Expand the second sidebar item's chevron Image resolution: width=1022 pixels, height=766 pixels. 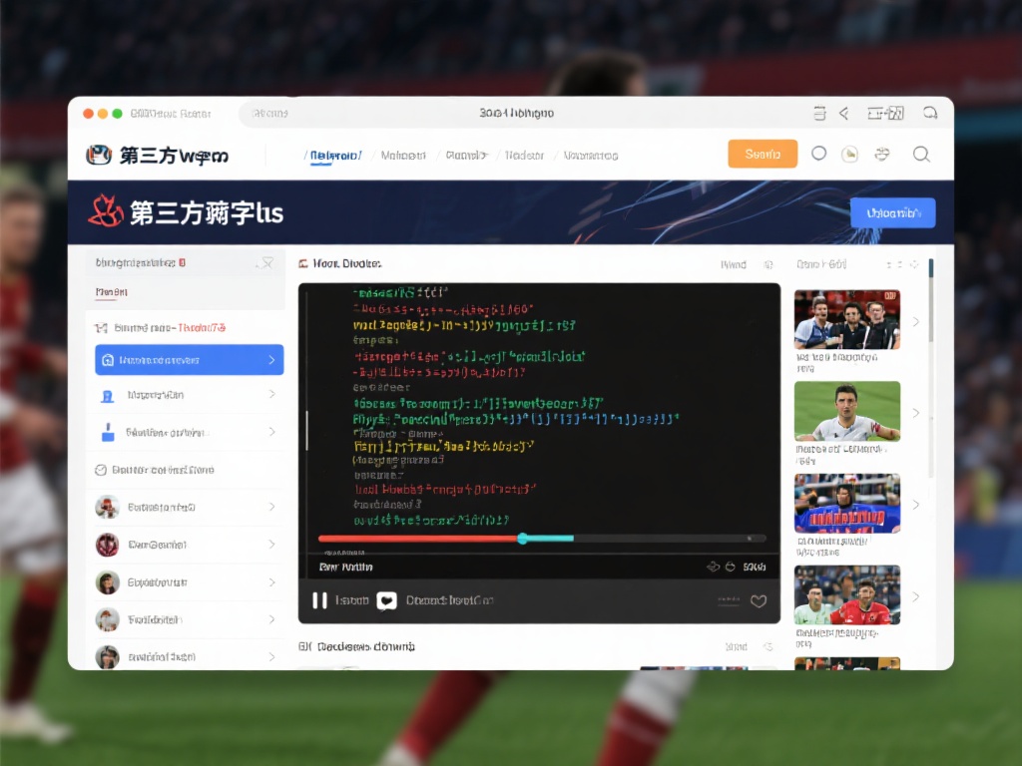click(271, 395)
